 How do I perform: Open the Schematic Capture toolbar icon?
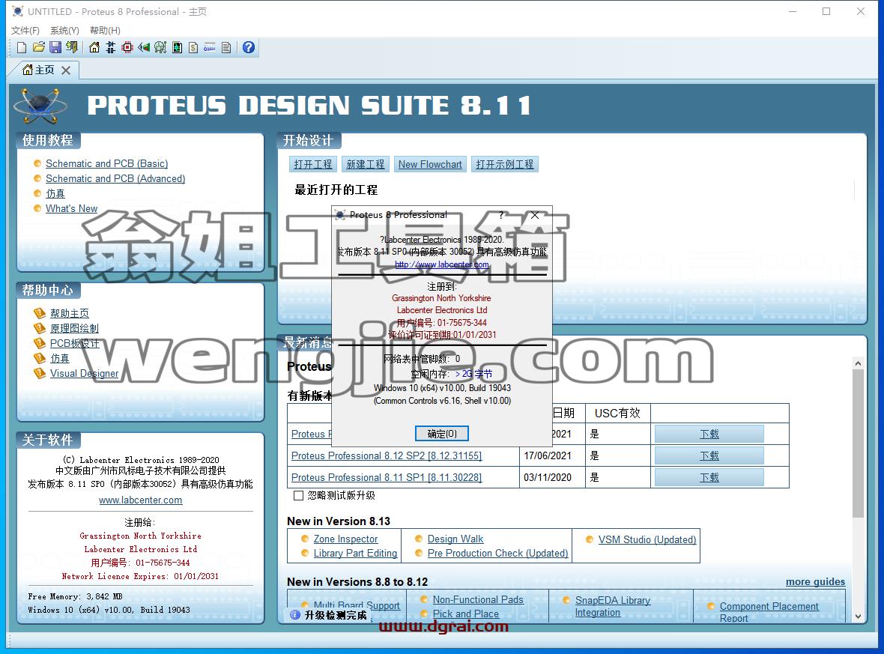[x=111, y=47]
